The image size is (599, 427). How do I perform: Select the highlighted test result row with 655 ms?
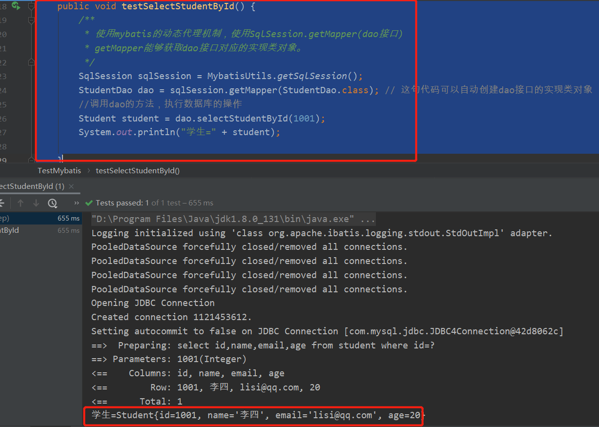coord(41,218)
